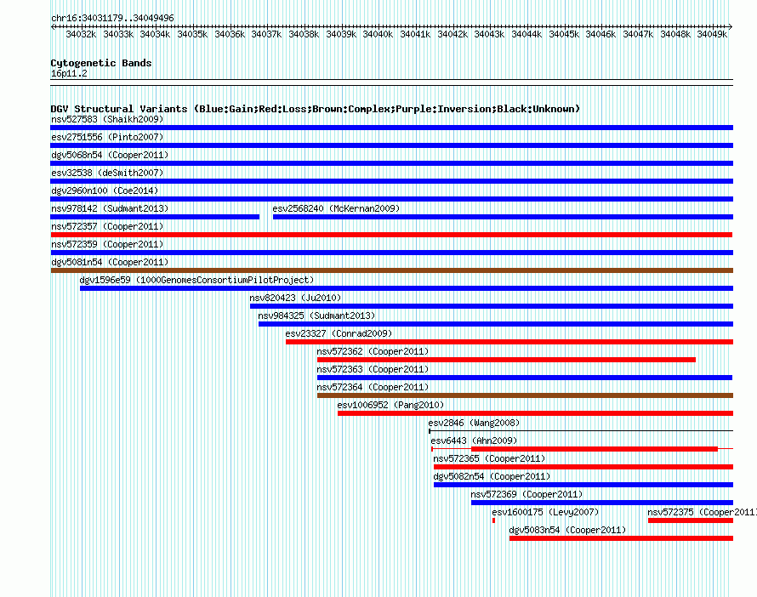The image size is (757, 597).
Task: Select the 16p11.2 band label
Action: tap(69, 73)
